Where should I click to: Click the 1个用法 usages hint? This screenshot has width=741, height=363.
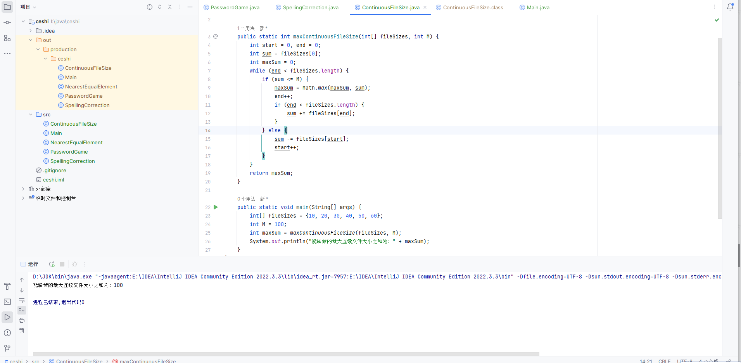pyautogui.click(x=246, y=28)
